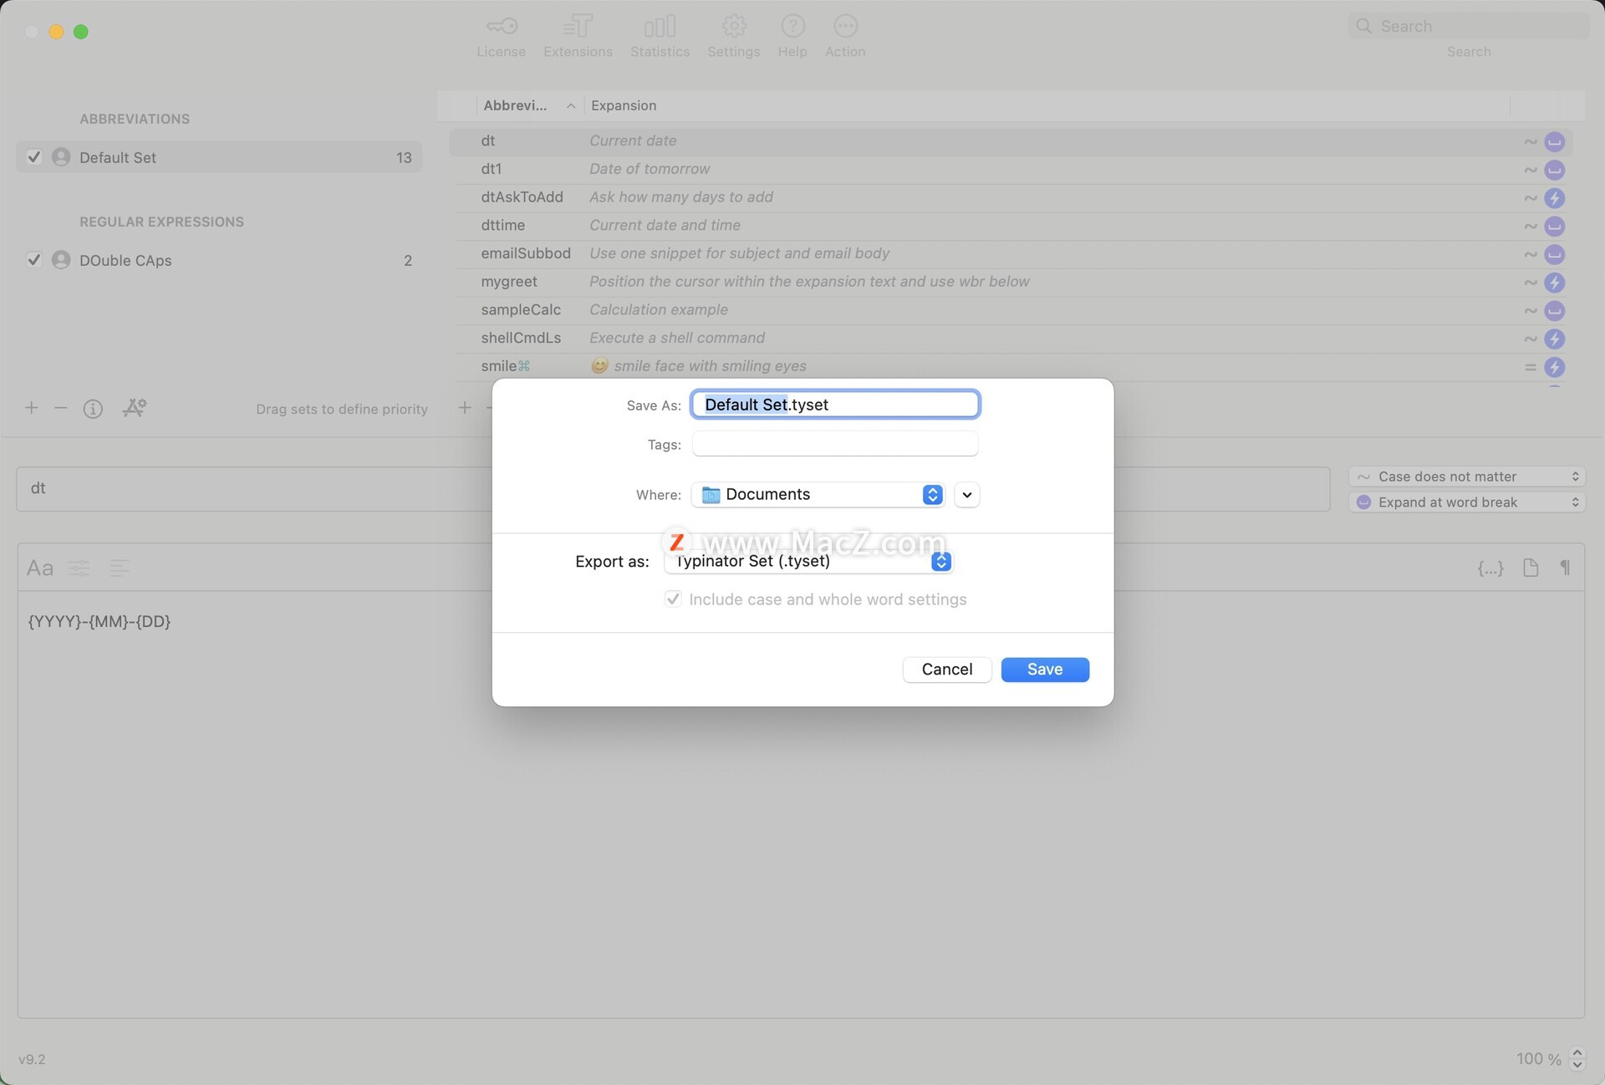1605x1085 pixels.
Task: Click Cancel in the save dialog
Action: point(947,670)
